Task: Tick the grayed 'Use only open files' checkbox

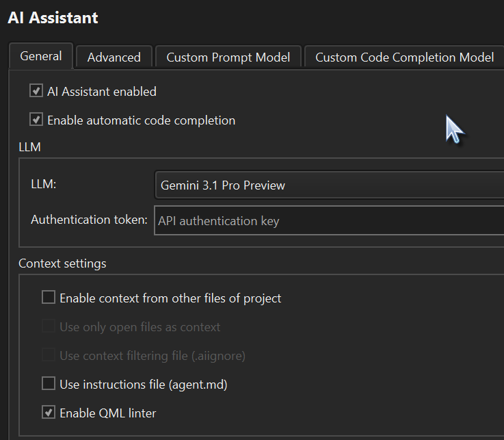Action: (49, 326)
